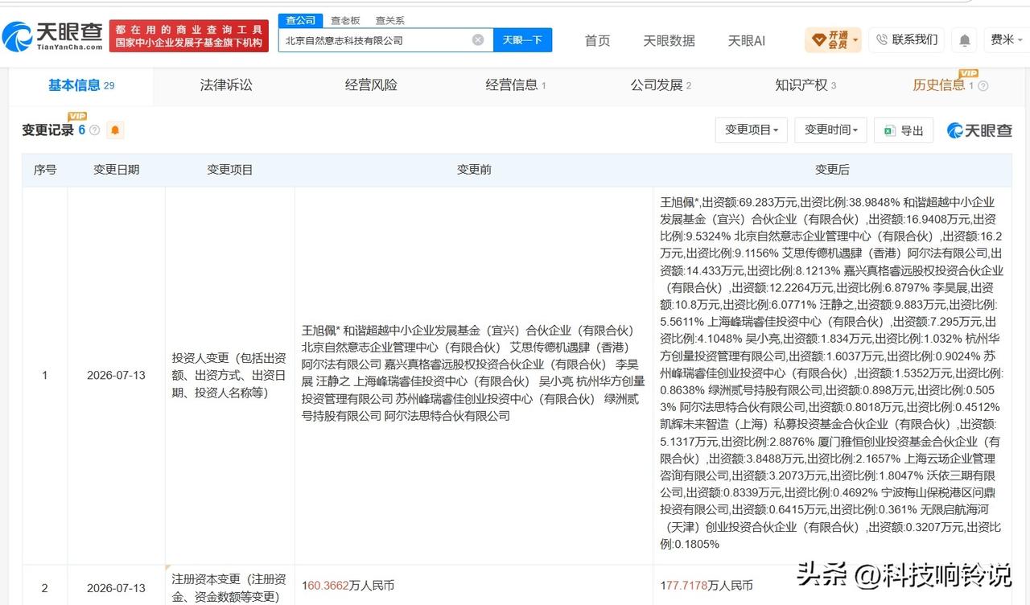
Task: Click the 160.3662万人民币 value
Action: 348,586
